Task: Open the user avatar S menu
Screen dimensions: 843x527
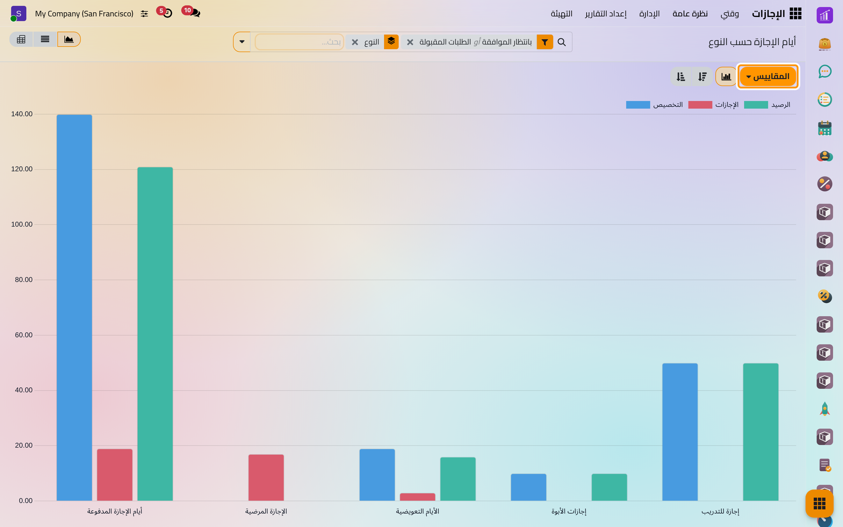Action: (x=18, y=14)
